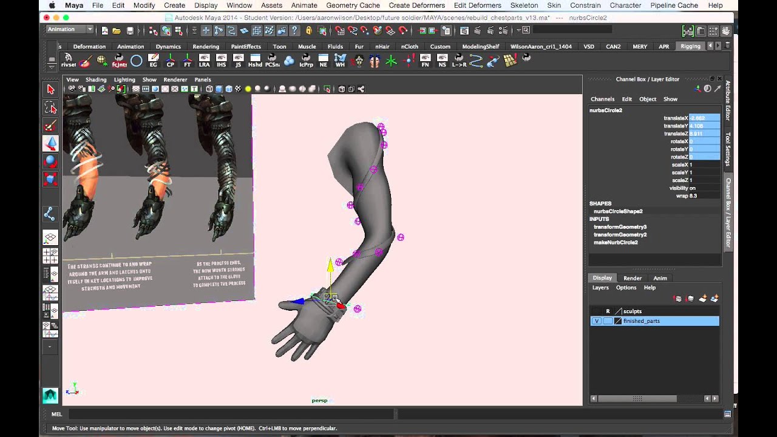This screenshot has height=437, width=777.
Task: Open the Skeleton menu
Action: 524,5
